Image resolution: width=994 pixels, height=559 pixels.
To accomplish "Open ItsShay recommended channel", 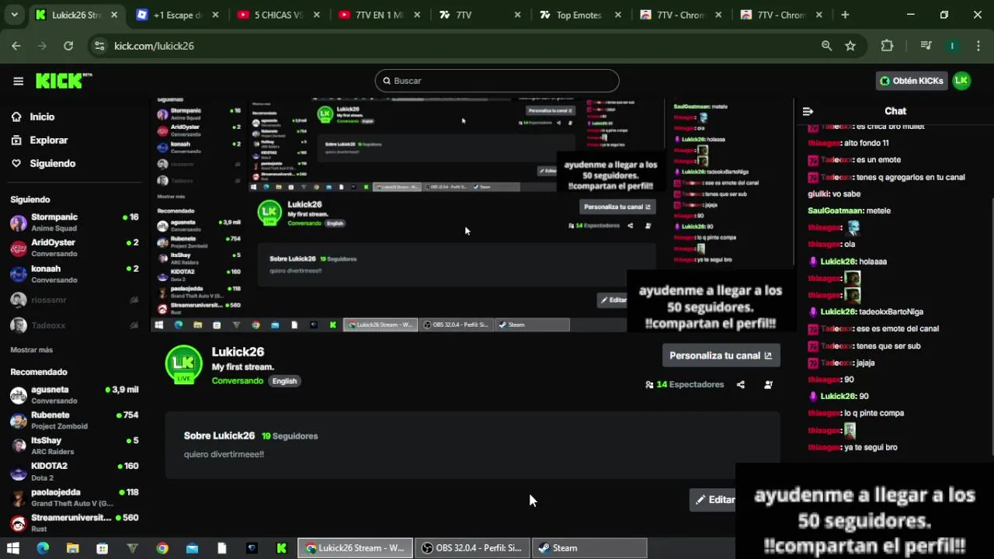I will 75,446.
